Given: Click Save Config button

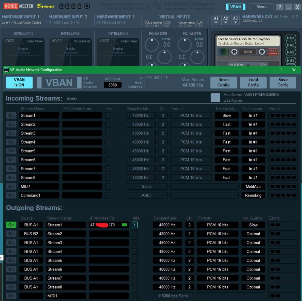Looking at the screenshot, I should (x=283, y=83).
